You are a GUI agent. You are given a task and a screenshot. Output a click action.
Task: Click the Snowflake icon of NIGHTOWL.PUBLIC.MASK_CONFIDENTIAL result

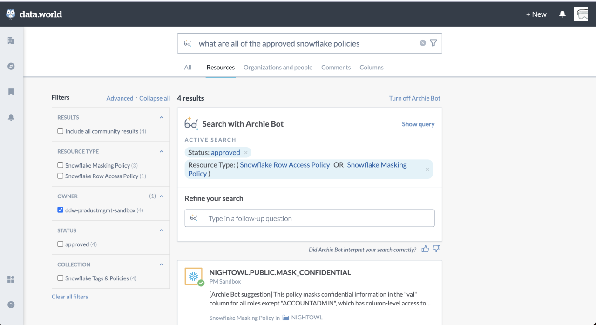[194, 277]
